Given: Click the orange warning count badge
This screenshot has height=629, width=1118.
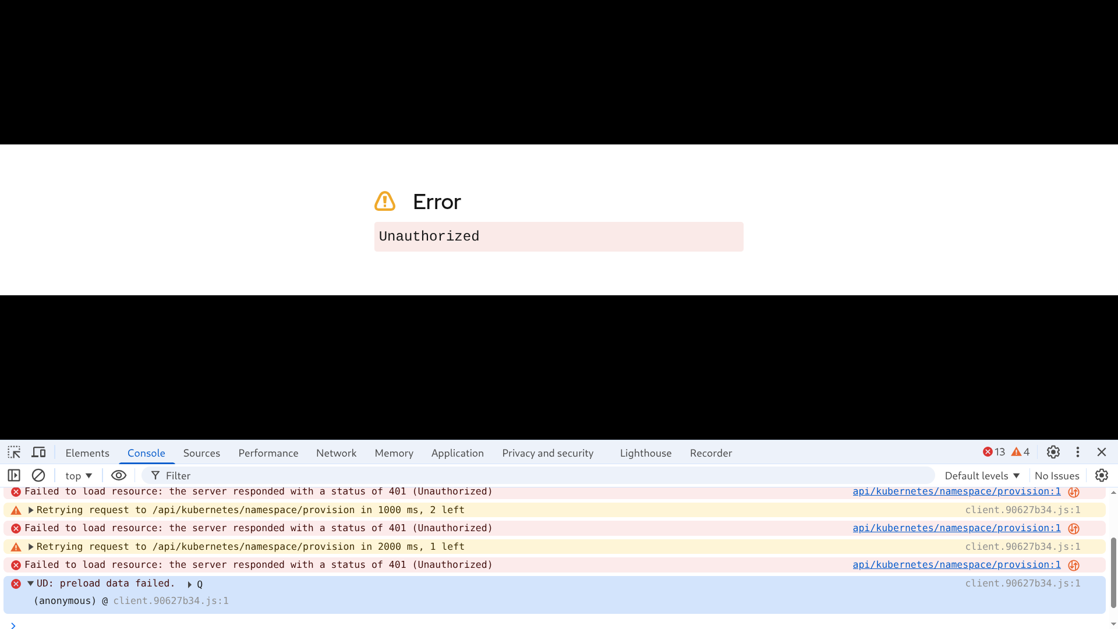Looking at the screenshot, I should [1020, 453].
